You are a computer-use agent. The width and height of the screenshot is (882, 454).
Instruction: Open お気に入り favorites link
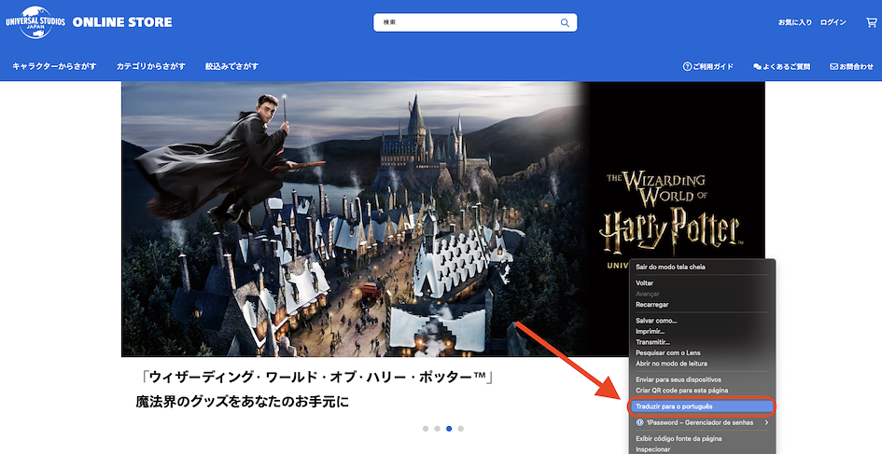(x=795, y=22)
